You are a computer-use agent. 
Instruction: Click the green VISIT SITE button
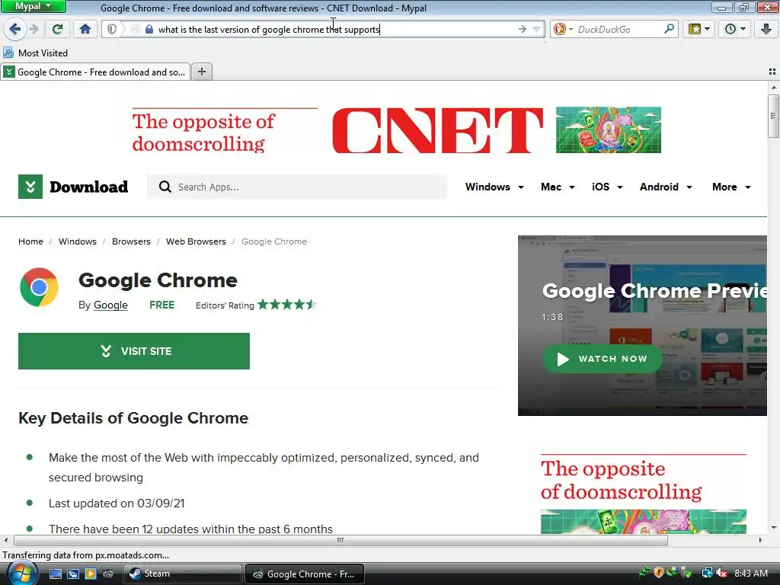click(x=134, y=351)
